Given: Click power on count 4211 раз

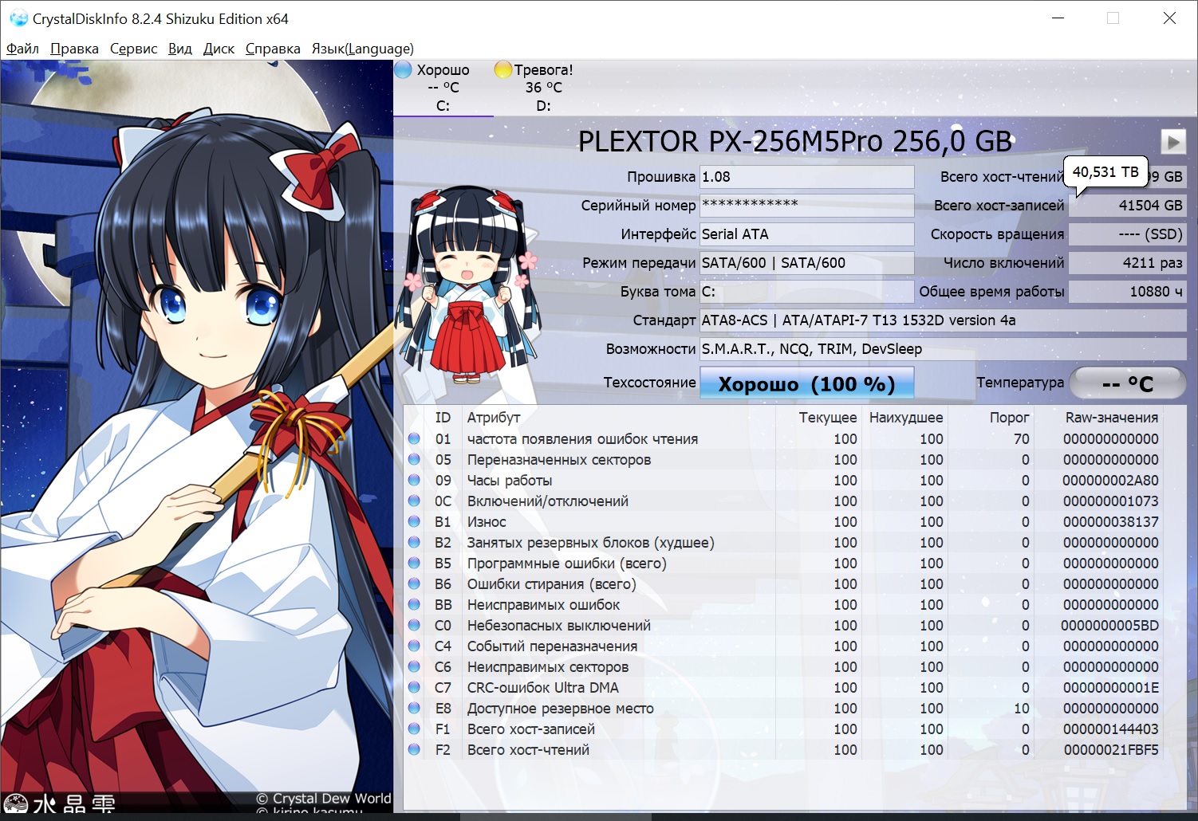Looking at the screenshot, I should [x=1127, y=263].
